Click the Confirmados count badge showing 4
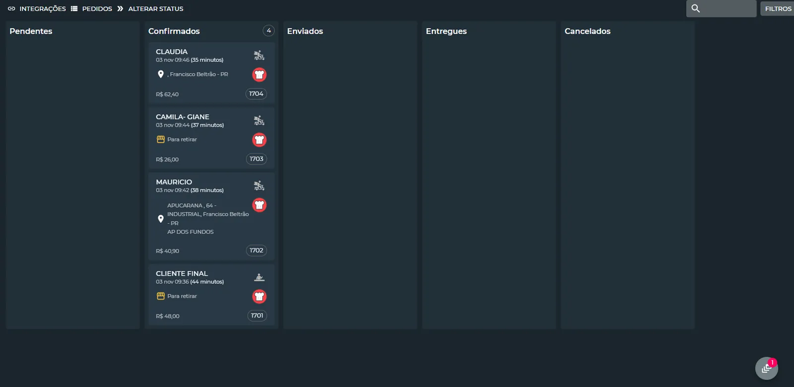 point(268,31)
